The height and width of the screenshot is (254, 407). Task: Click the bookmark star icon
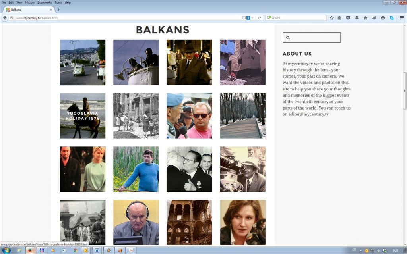[332, 18]
